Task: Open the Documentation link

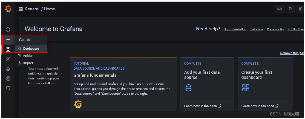Action: [x=235, y=29]
